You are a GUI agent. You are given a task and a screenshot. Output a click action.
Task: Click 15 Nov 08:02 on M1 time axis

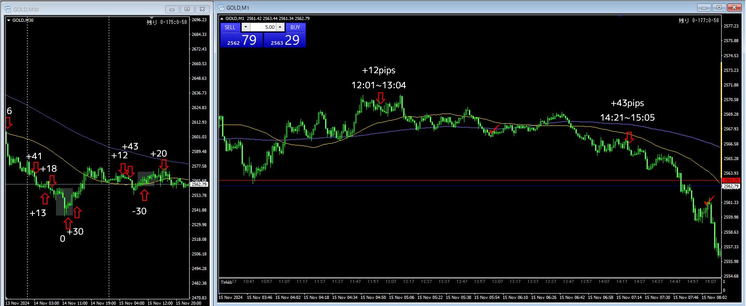click(x=714, y=297)
